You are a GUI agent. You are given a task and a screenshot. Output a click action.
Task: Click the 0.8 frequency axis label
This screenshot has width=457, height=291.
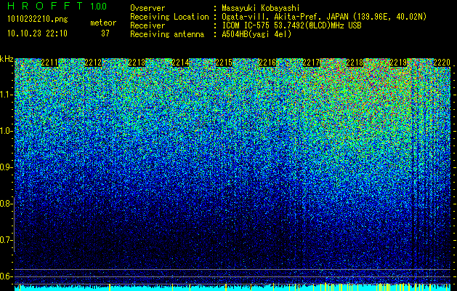[5, 204]
